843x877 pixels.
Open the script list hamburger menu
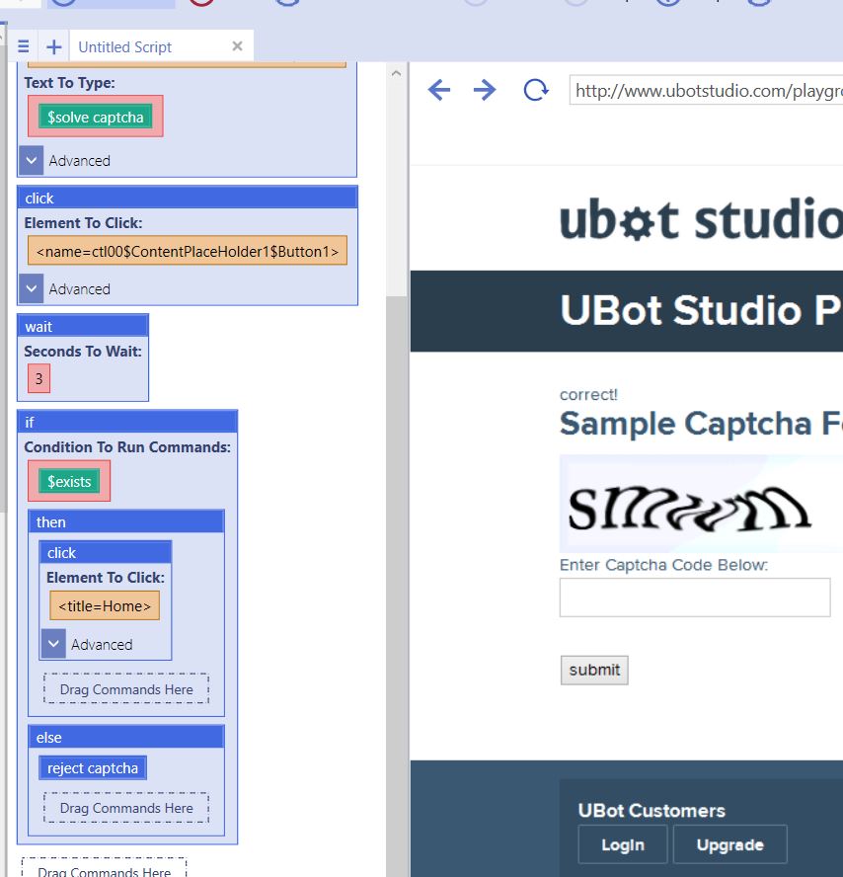coord(23,46)
